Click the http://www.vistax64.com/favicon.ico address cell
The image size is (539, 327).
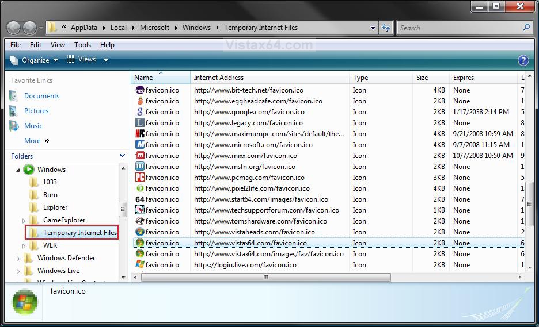[x=250, y=243]
